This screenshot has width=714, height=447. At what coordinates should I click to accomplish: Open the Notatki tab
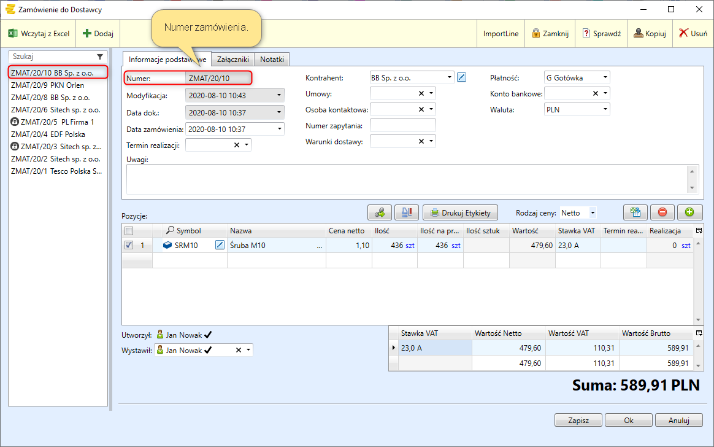coord(272,59)
